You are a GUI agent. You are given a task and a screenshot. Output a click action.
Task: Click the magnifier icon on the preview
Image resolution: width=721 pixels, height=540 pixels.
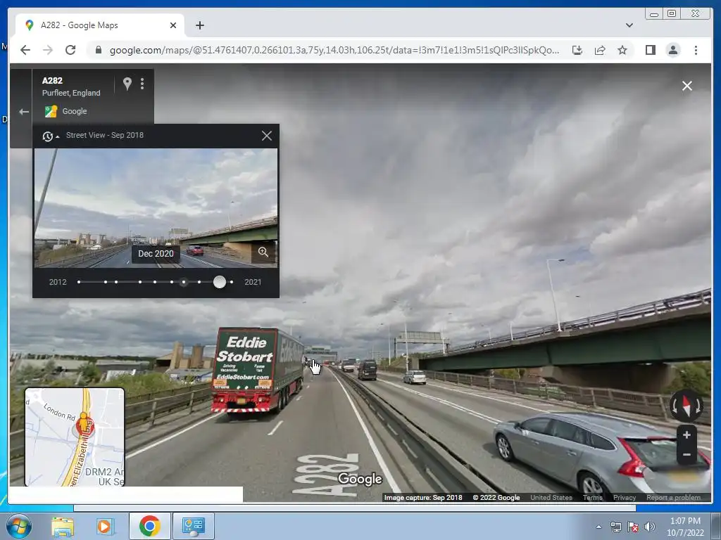coord(263,252)
